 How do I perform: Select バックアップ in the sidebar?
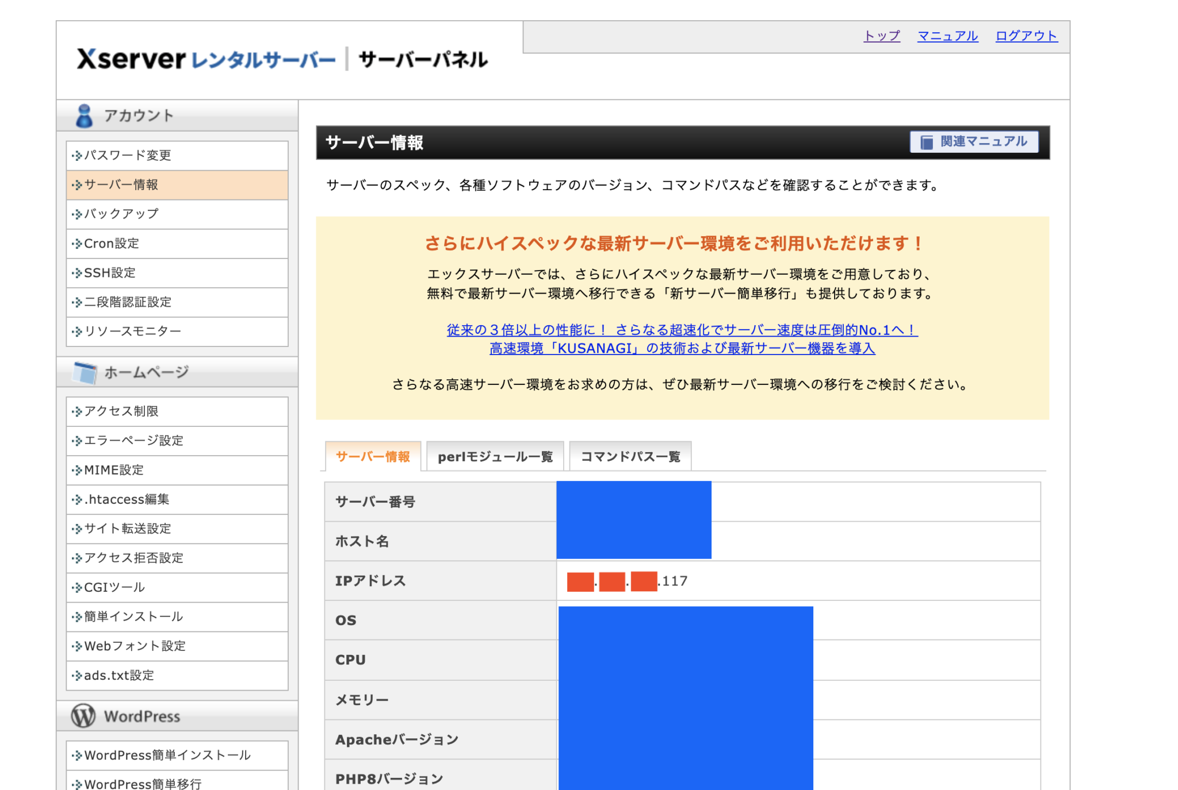[120, 214]
